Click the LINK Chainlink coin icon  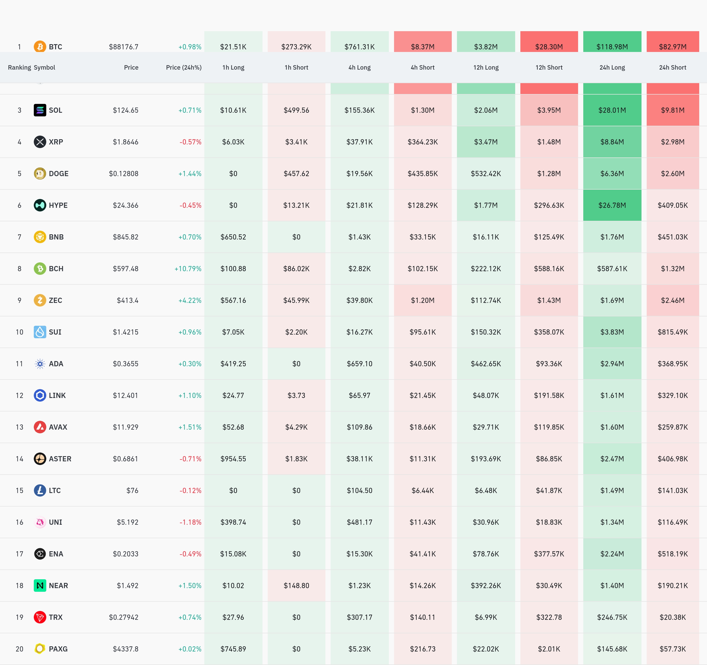pyautogui.click(x=40, y=395)
